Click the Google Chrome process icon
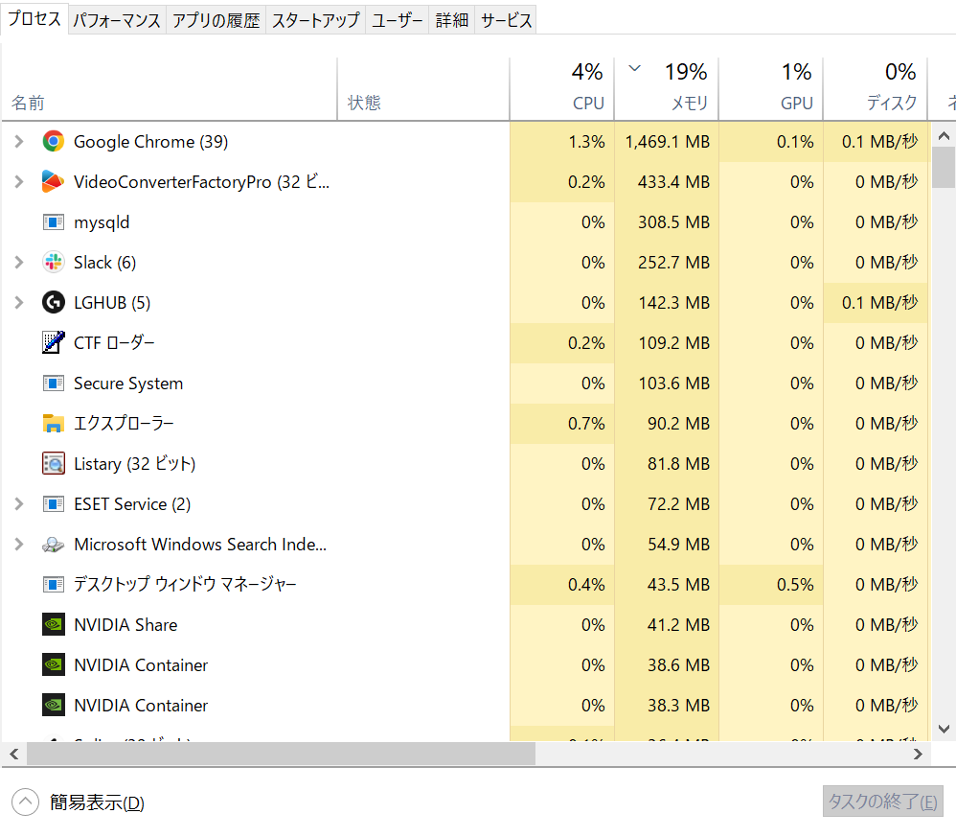 coord(54,142)
